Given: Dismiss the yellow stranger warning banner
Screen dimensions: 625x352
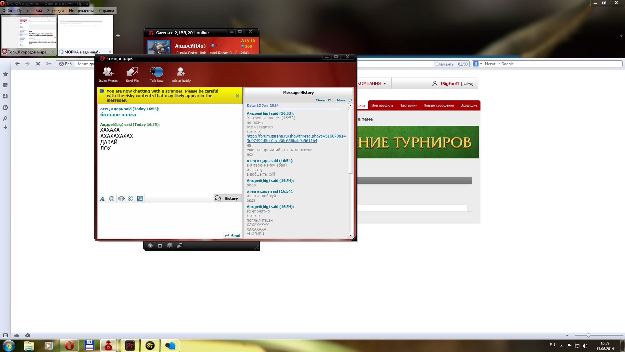Looking at the screenshot, I should [237, 96].
